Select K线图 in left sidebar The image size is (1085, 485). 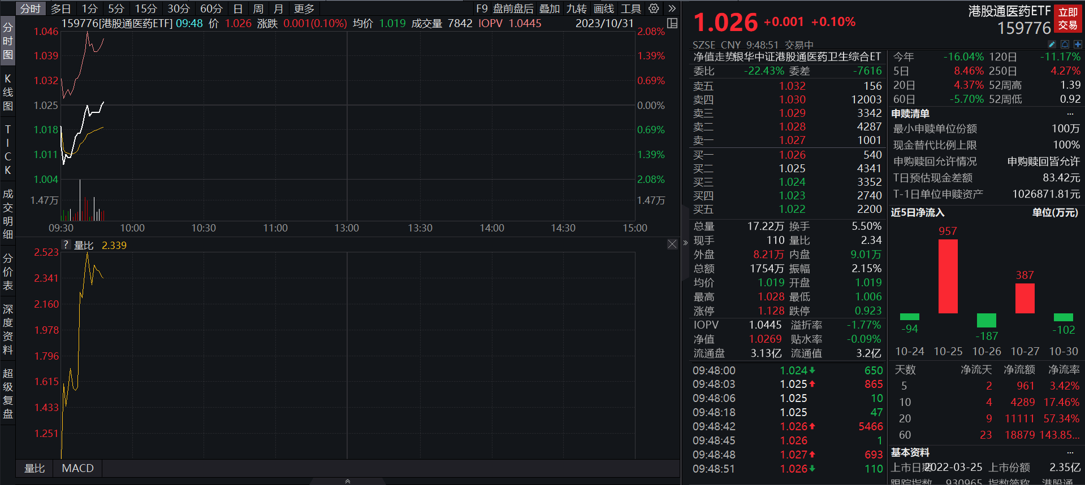(x=8, y=92)
